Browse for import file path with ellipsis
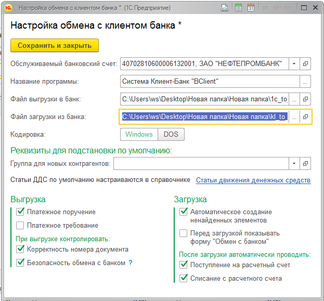 294,117
